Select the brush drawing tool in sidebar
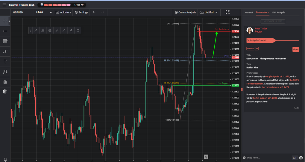Image resolution: width=305 pixels, height=162 pixels. (5, 51)
